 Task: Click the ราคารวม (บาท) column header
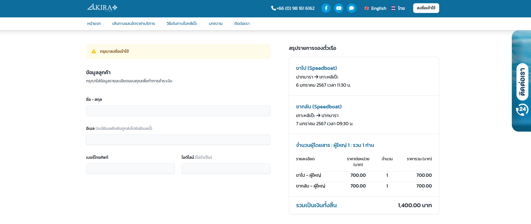(419, 159)
